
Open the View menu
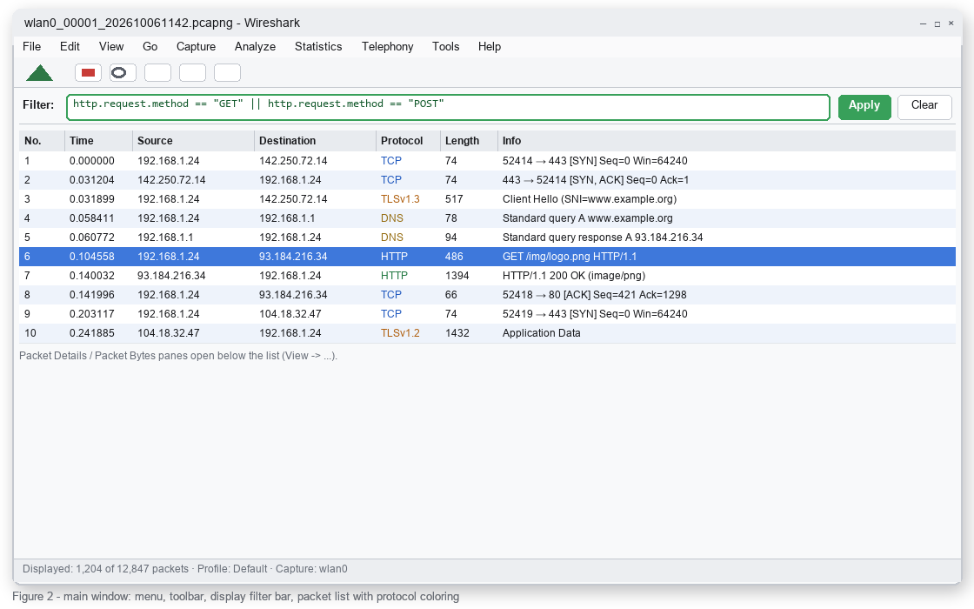[x=111, y=47]
